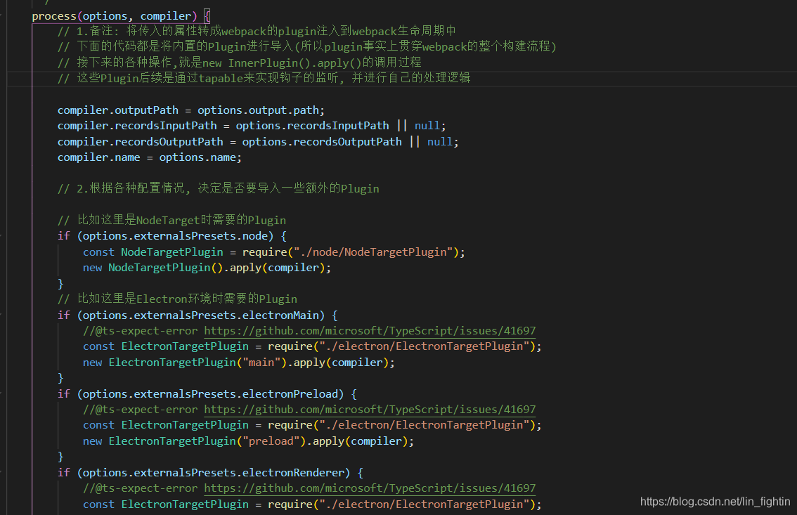Click null in the recordsOutputPath line

tap(440, 142)
